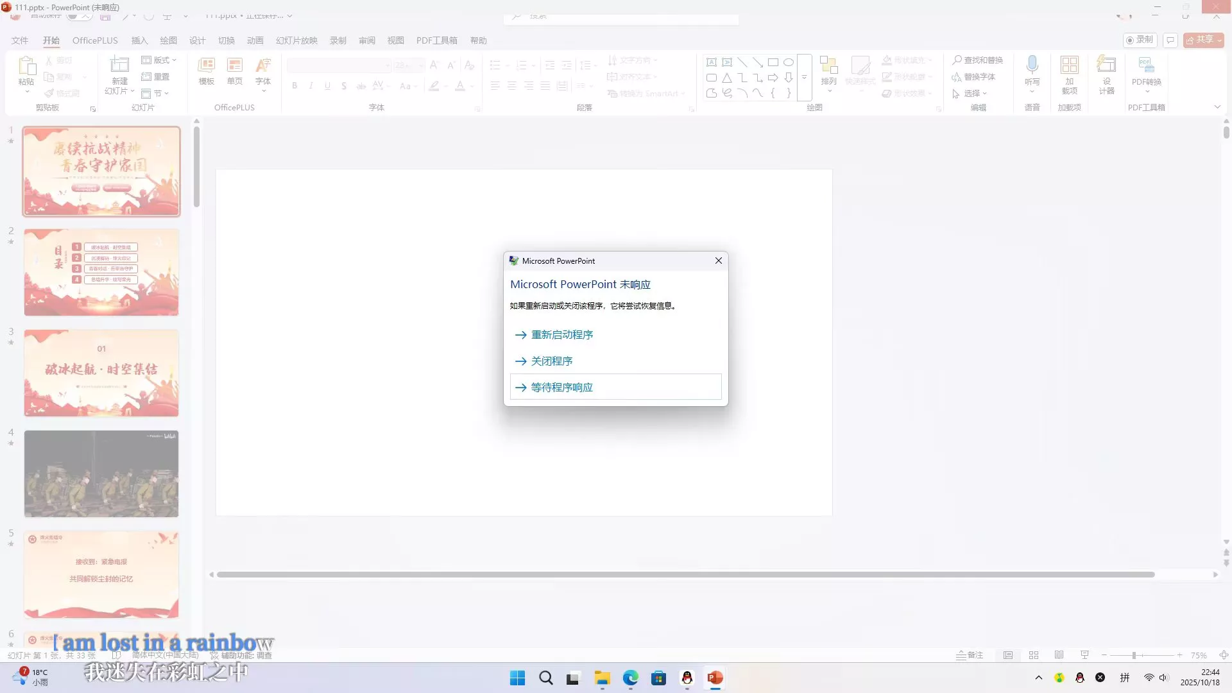Open the PowerPoint icon in the taskbar

click(x=715, y=678)
